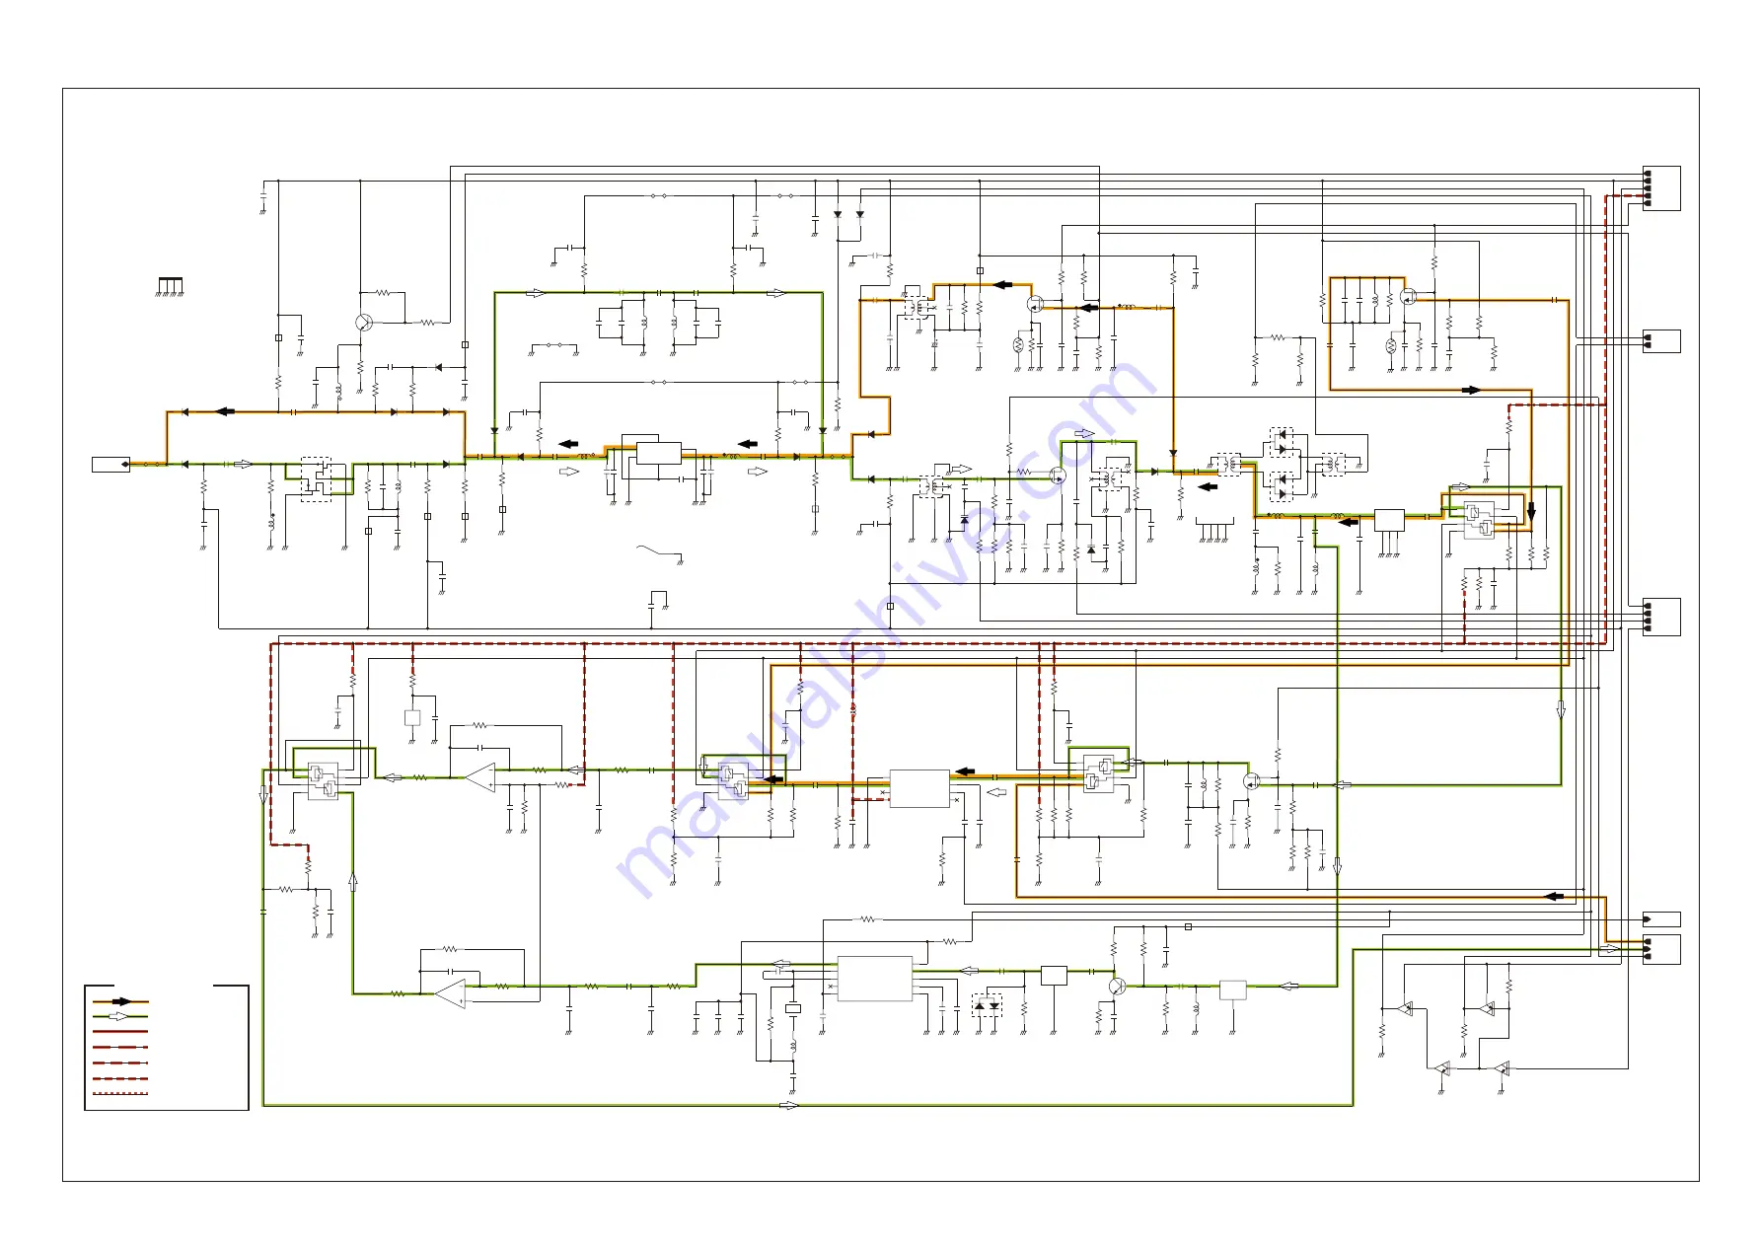Image resolution: width=1762 pixels, height=1246 pixels.
Task: Select the three-pin connector block at lower right
Action: pyautogui.click(x=1661, y=950)
